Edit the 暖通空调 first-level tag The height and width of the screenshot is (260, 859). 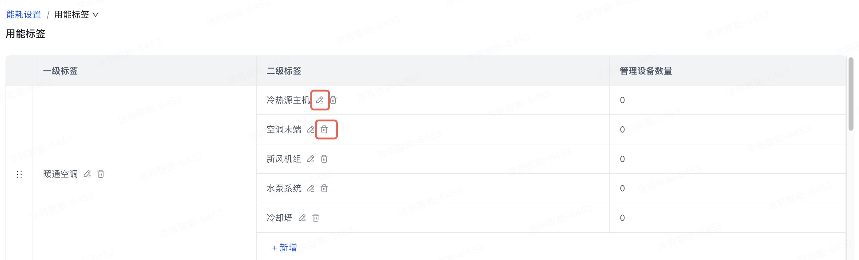[87, 174]
